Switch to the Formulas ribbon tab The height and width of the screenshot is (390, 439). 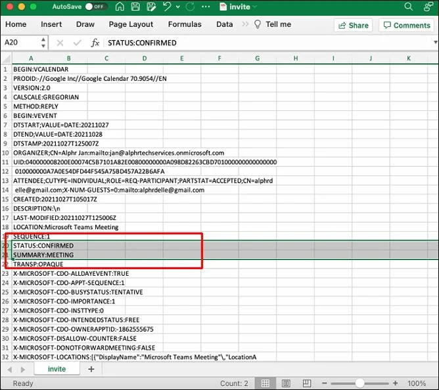pos(185,24)
